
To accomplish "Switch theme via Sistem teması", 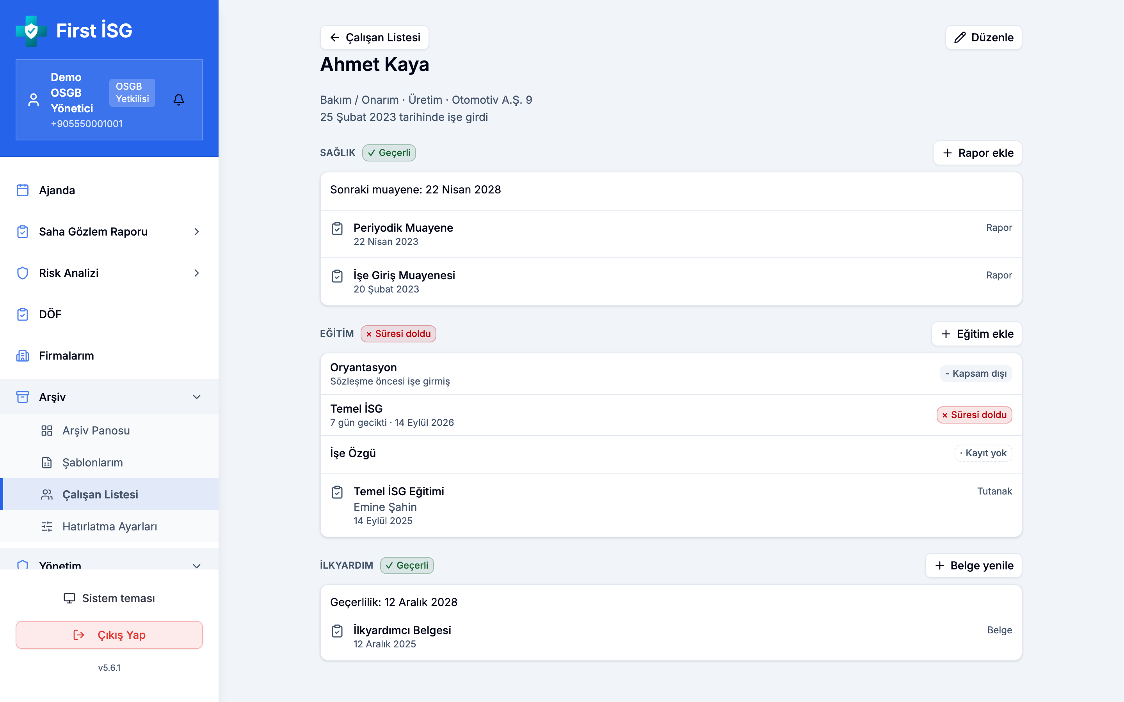I will tap(109, 598).
